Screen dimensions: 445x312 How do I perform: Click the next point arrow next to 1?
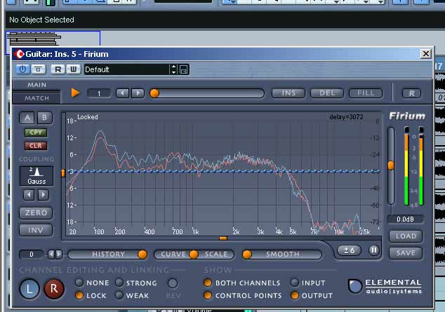coord(138,93)
